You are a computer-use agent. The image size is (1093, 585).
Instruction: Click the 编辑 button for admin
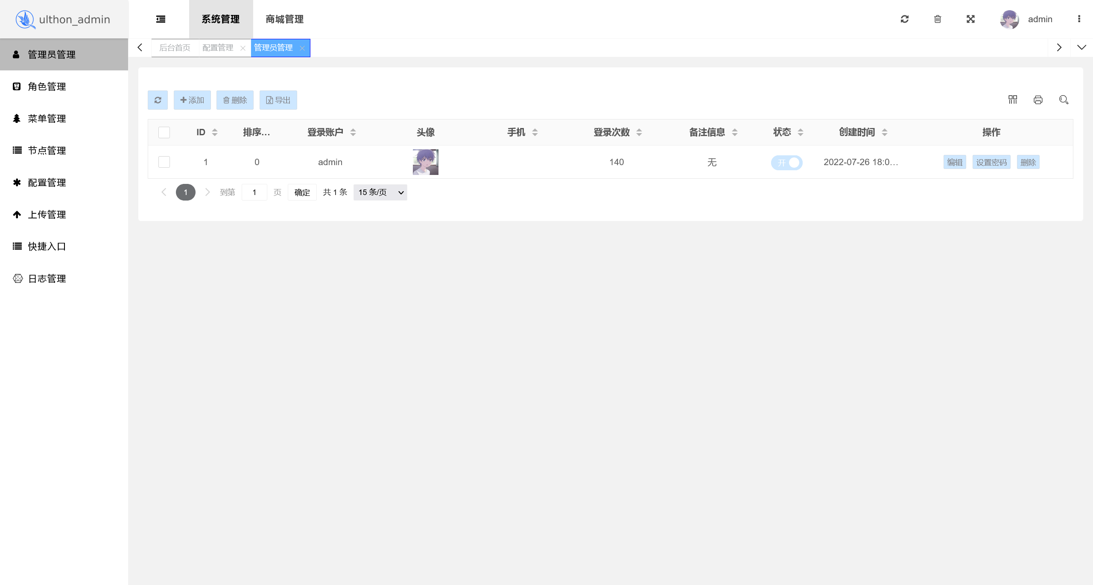coord(954,162)
